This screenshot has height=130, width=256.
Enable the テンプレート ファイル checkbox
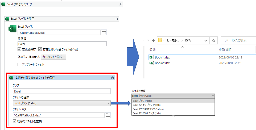coord(19,64)
